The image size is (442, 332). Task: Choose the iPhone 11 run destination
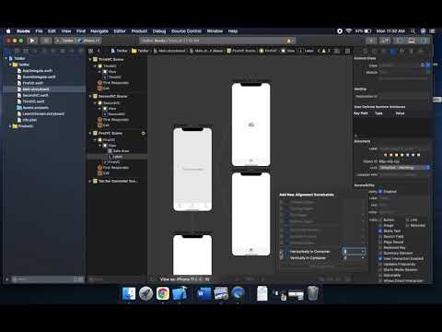(89, 41)
